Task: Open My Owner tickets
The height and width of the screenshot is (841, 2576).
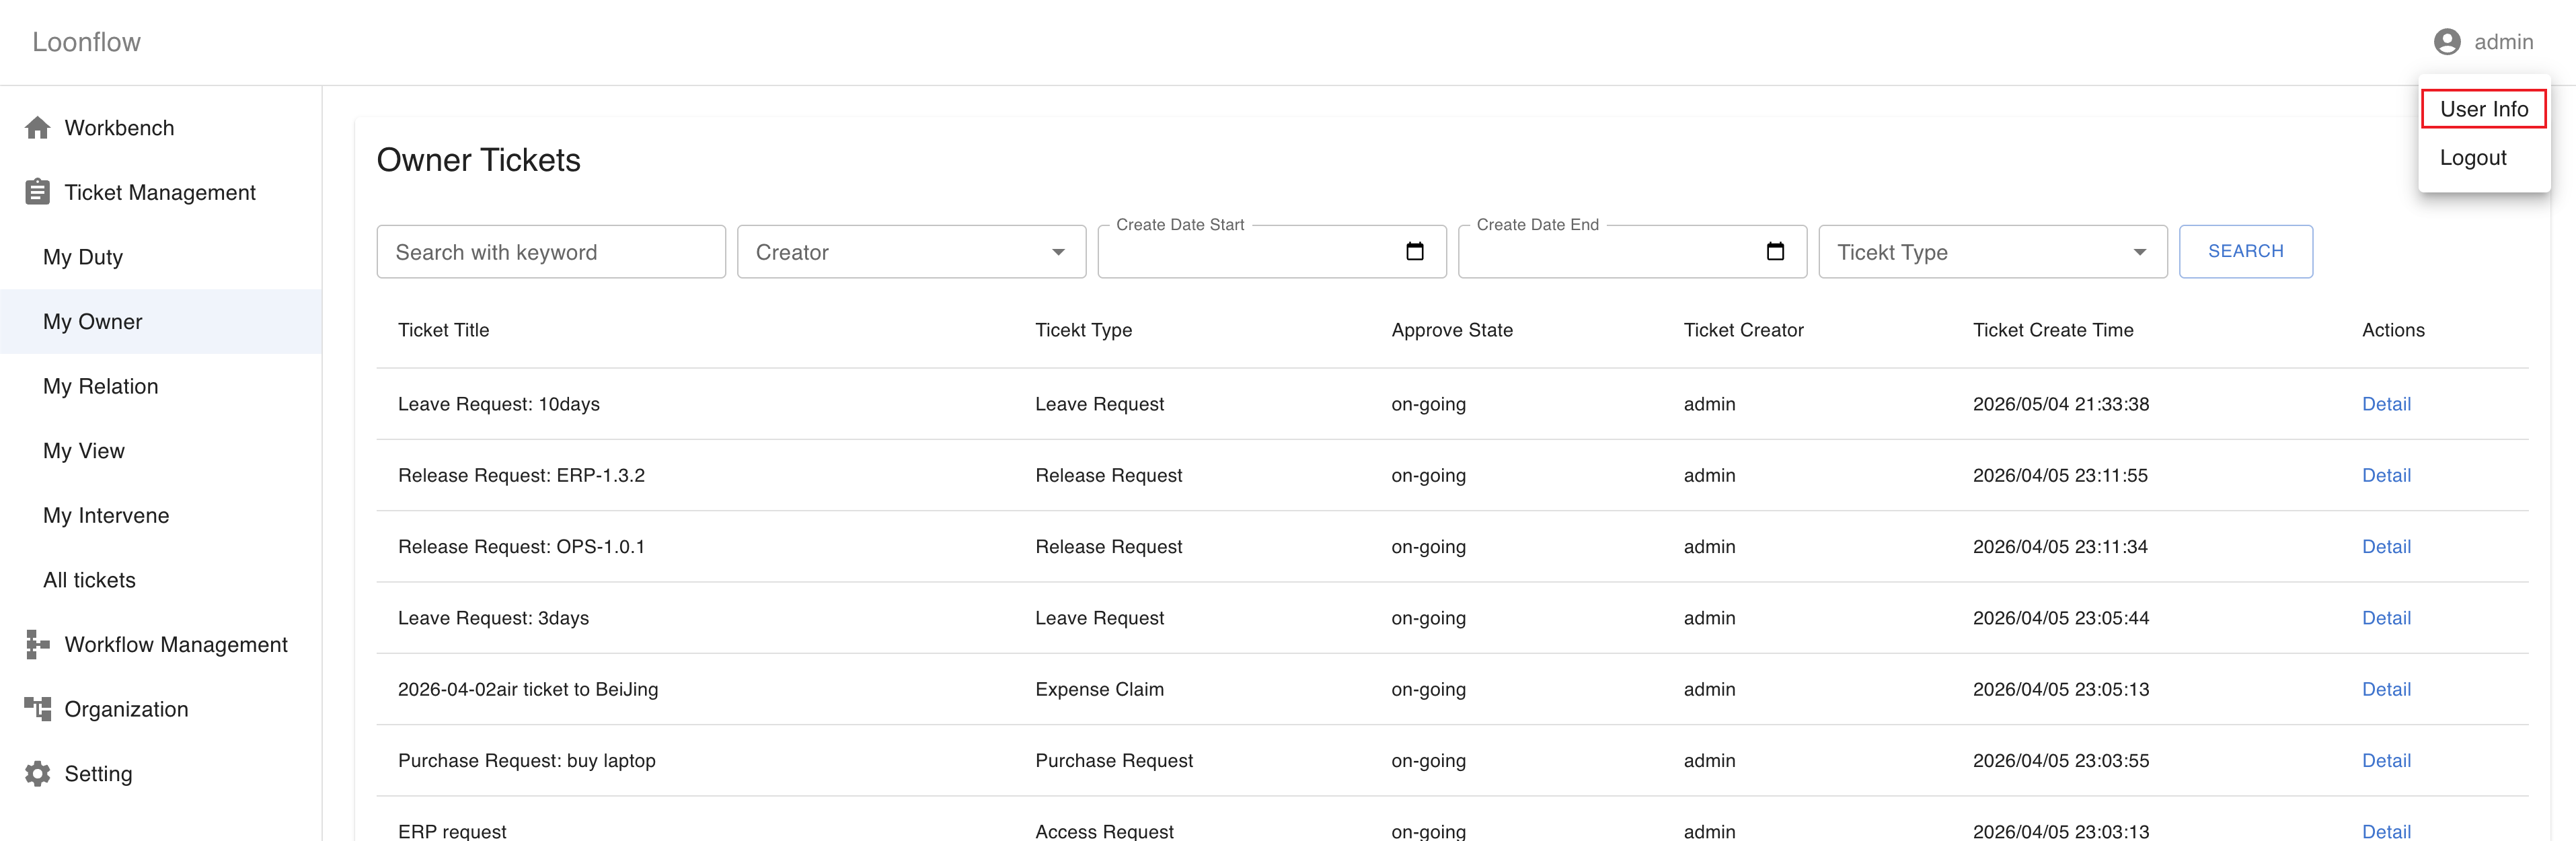Action: [x=161, y=322]
